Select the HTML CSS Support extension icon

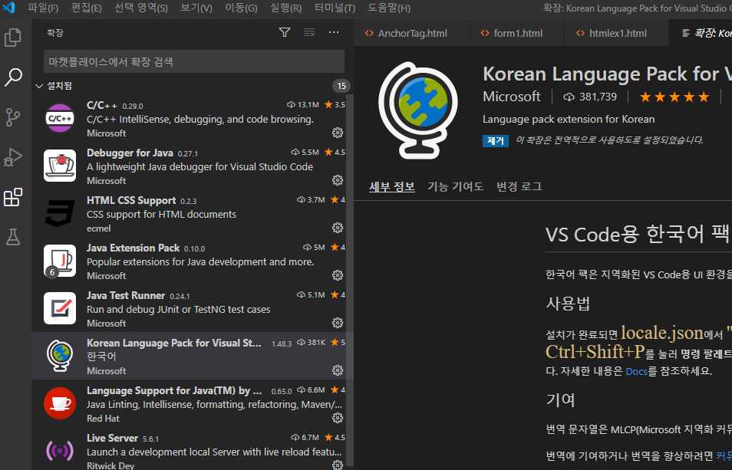[x=60, y=213]
